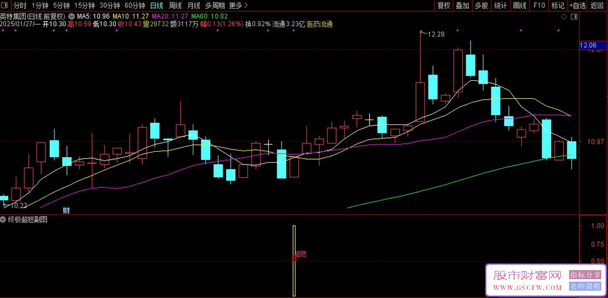608x298 pixels.
Task: Click the 换0.92% turnover rate
Action: coord(257,24)
